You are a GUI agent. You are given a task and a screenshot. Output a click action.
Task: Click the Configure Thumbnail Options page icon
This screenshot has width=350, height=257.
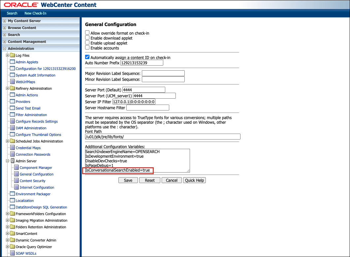click(x=12, y=134)
